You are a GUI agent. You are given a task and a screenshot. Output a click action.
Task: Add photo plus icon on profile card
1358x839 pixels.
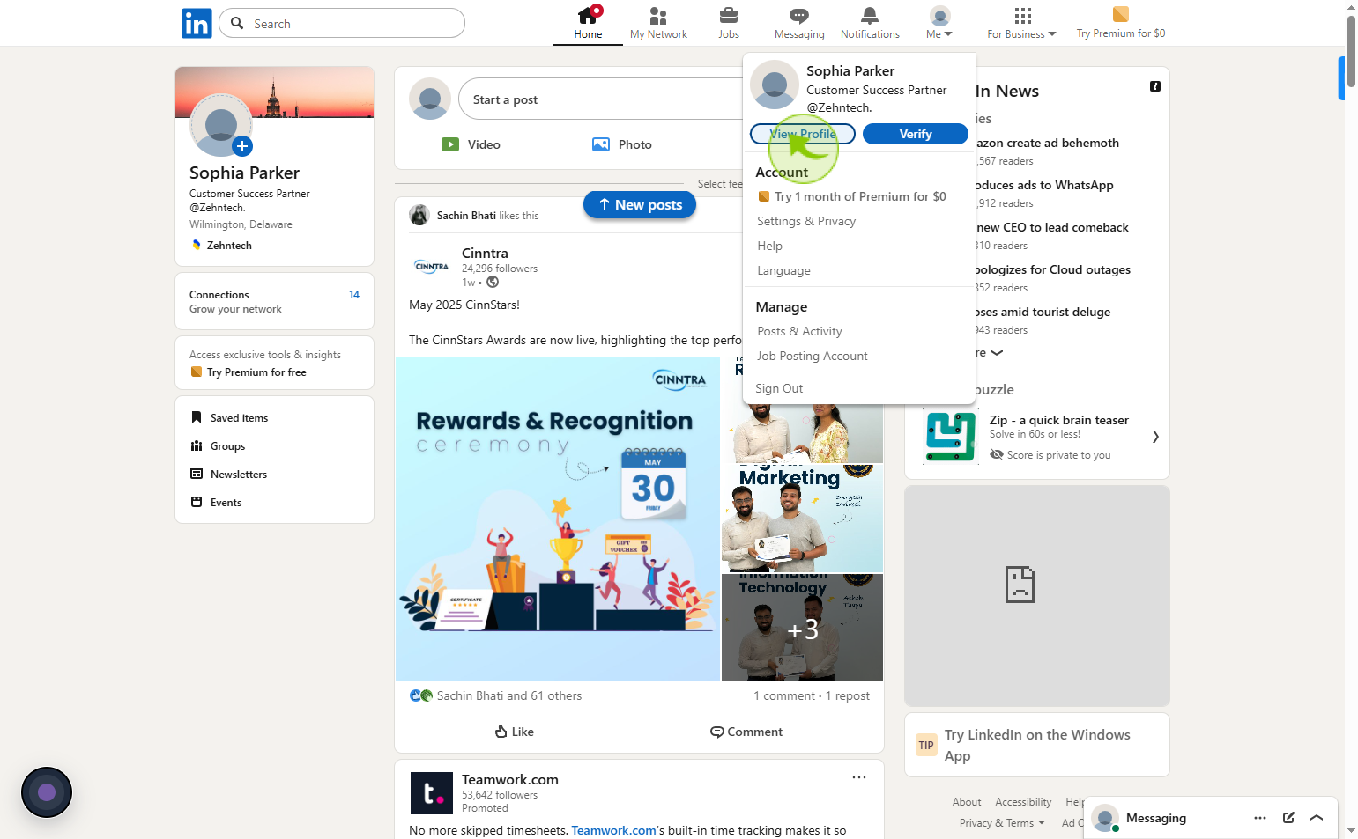tap(243, 146)
